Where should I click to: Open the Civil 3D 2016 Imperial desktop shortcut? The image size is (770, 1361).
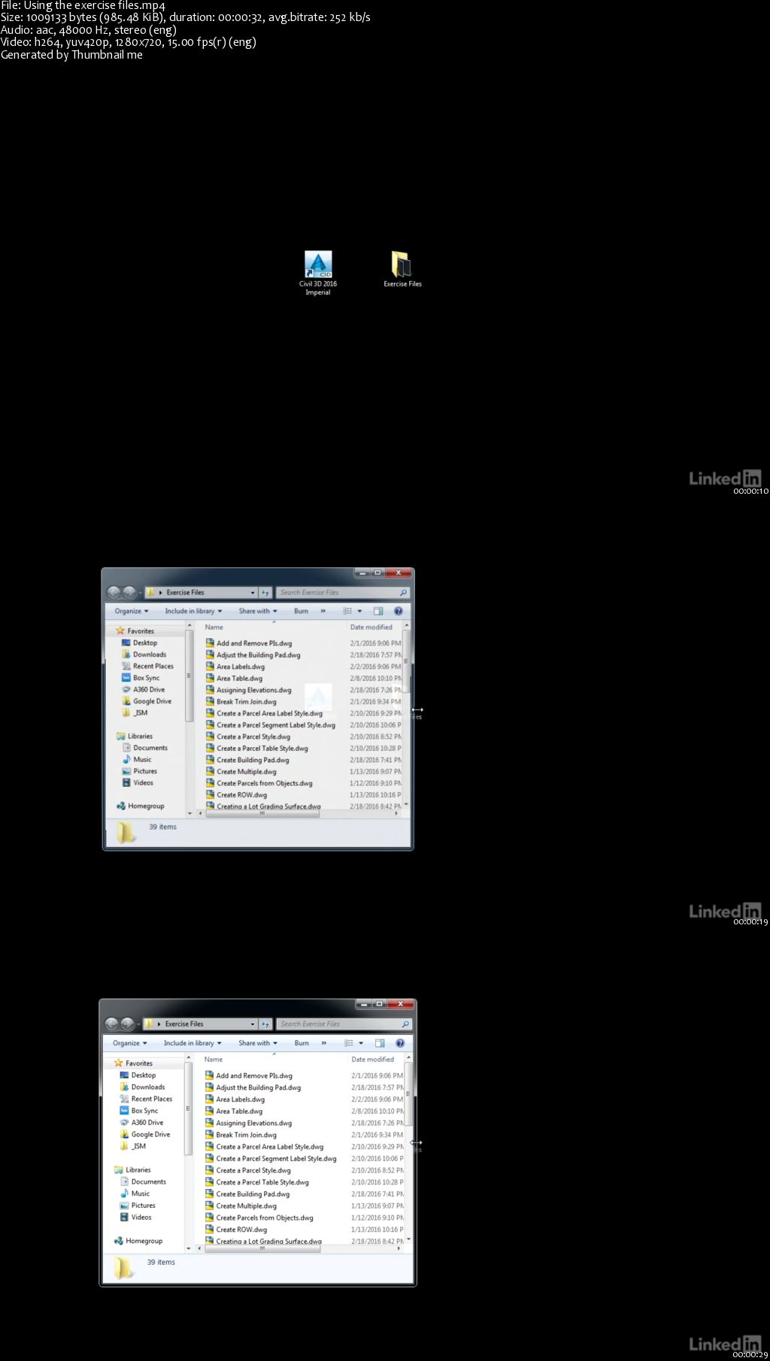[x=318, y=273]
